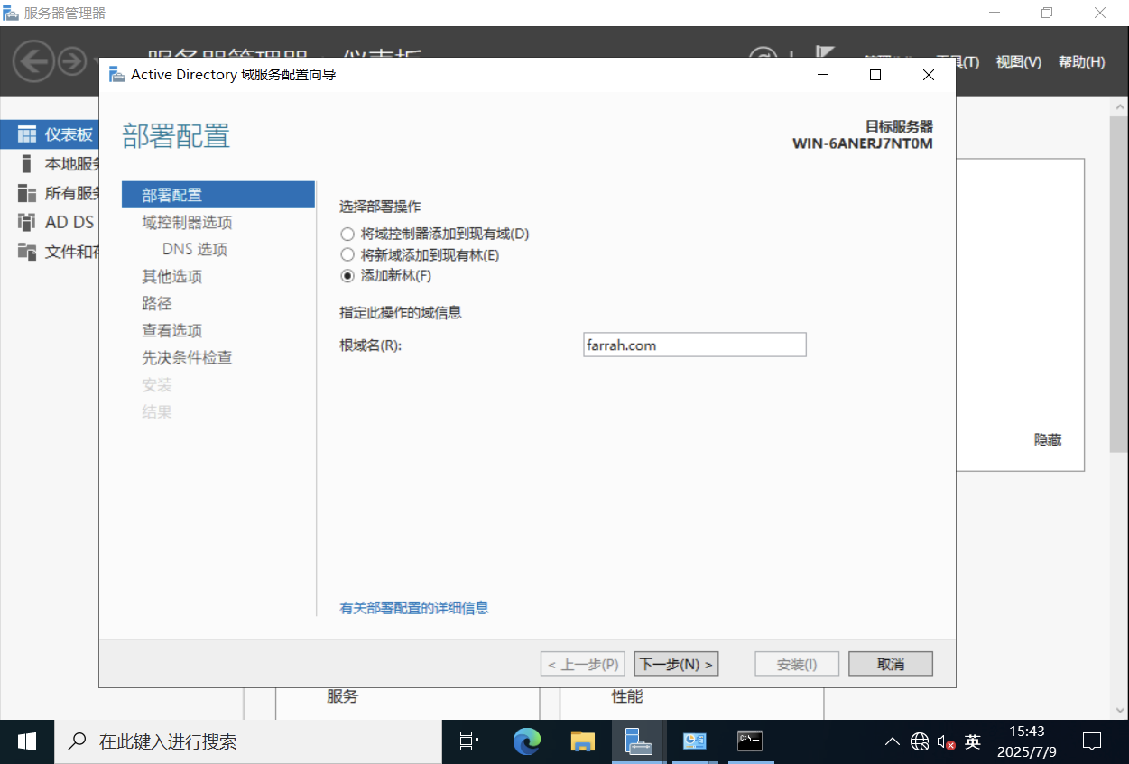Launch Microsoft Edge from taskbar
Screen dimensions: 1129x764
(526, 741)
